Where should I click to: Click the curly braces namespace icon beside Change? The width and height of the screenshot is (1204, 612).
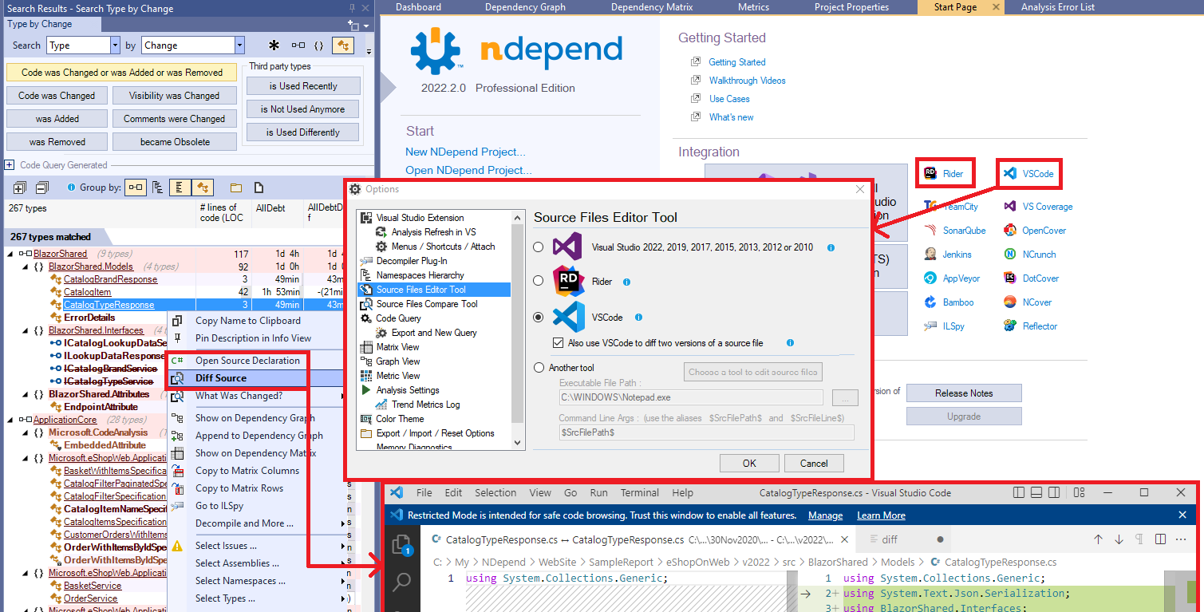(x=319, y=45)
